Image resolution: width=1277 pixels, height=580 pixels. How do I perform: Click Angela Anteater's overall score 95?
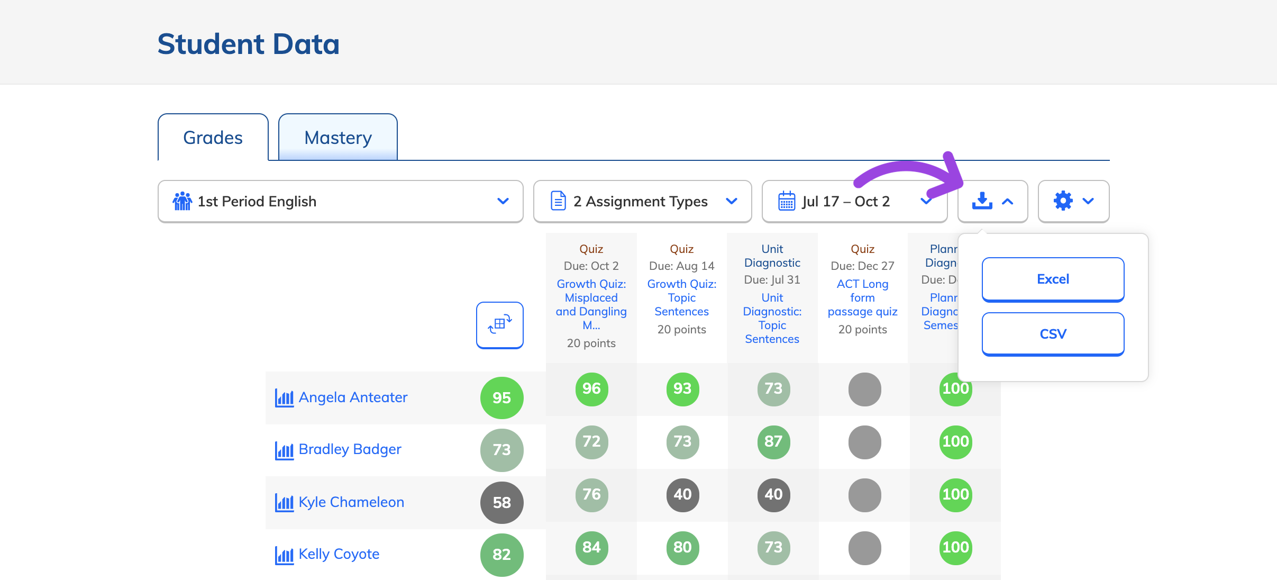(x=502, y=398)
